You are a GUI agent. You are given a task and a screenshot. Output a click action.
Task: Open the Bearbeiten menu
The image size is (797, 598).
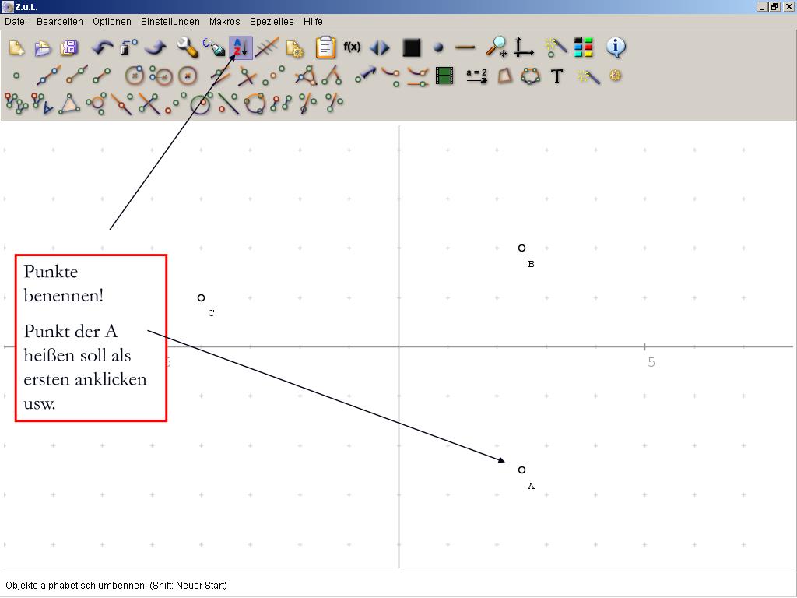click(x=59, y=21)
